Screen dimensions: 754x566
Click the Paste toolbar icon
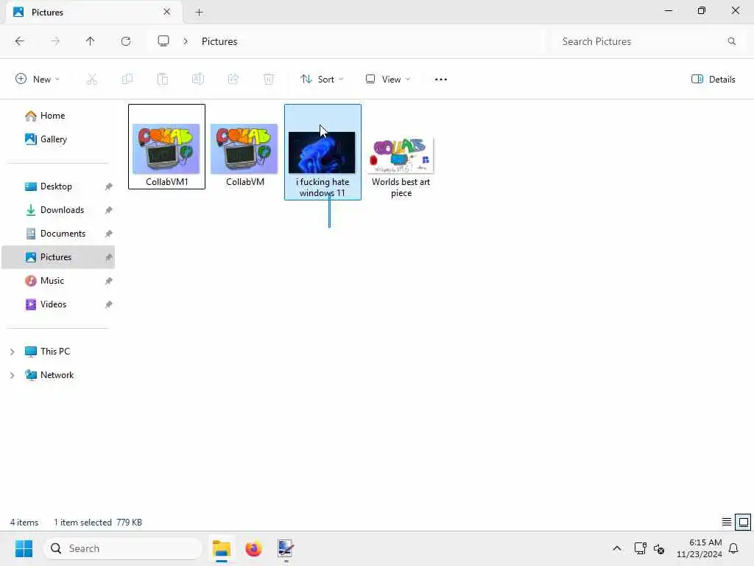[x=163, y=80]
